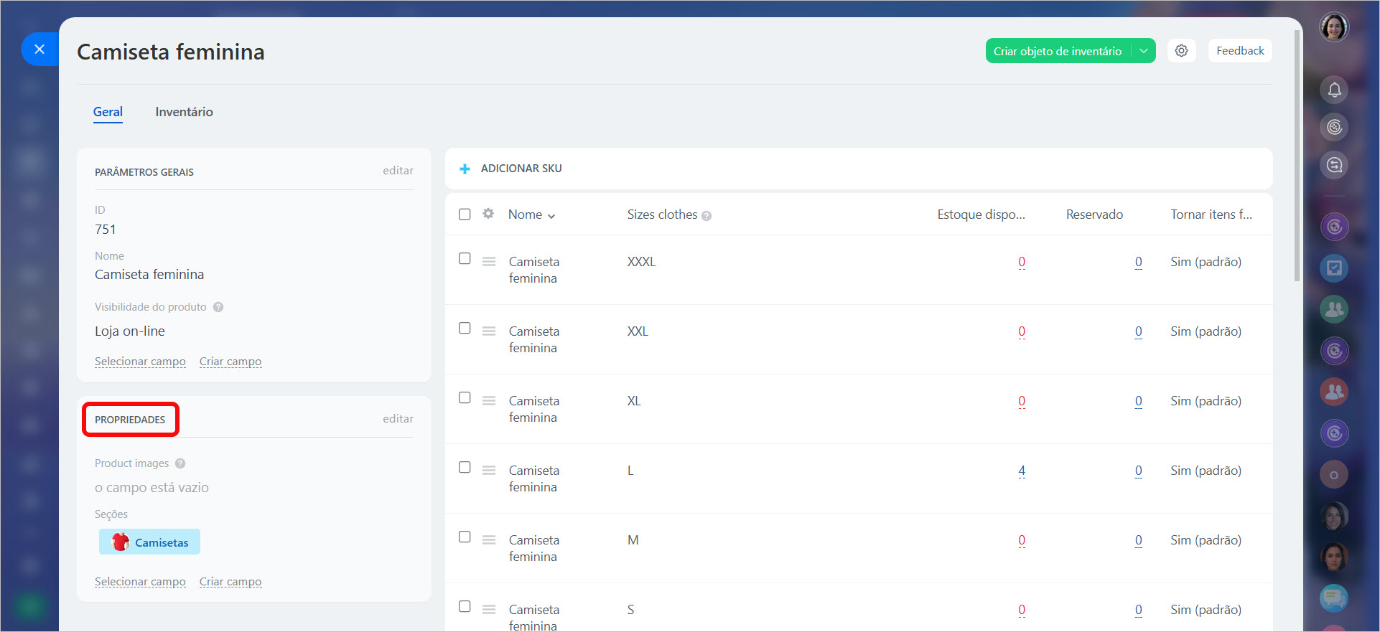The image size is (1380, 632).
Task: Check the XL row checkbox
Action: point(465,397)
